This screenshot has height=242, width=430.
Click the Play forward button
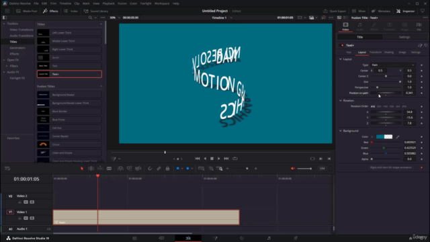click(219, 159)
